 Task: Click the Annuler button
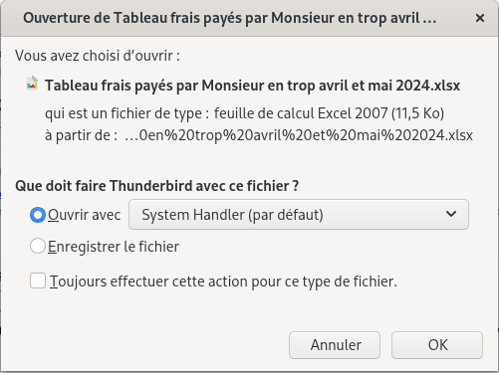click(335, 345)
